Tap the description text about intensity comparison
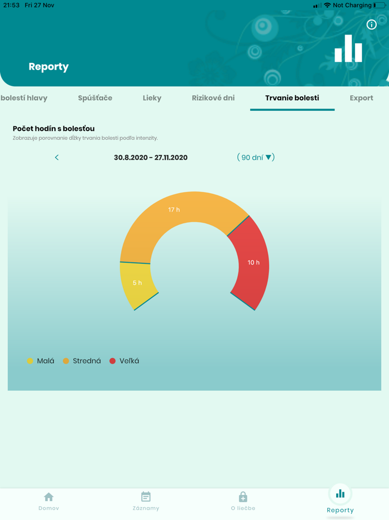Image resolution: width=389 pixels, height=520 pixels. 85,138
